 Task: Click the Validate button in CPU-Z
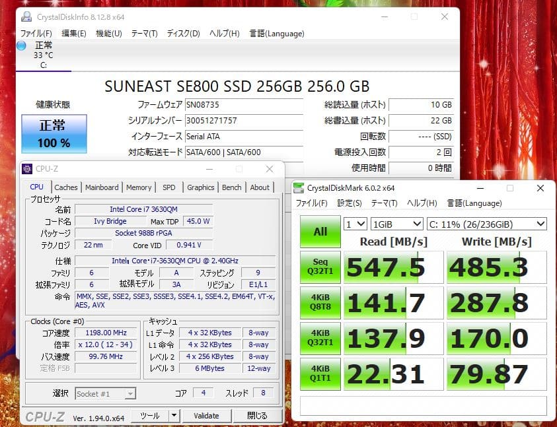pos(206,415)
